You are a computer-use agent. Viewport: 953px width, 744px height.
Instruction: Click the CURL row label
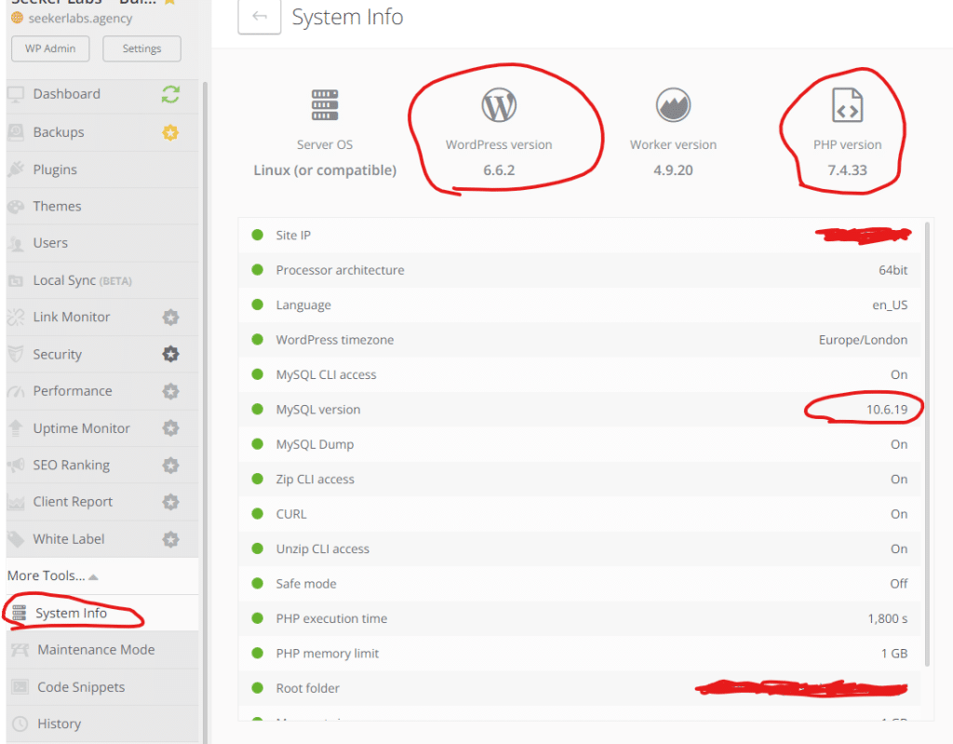point(291,514)
